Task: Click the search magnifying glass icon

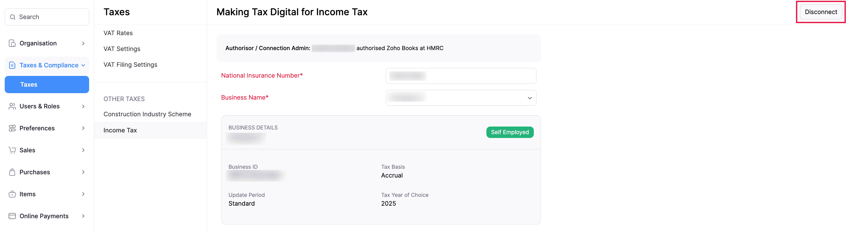Action: [12, 17]
